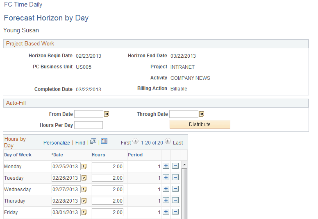Sort by Period column header
Image resolution: width=318 pixels, height=219 pixels.
point(135,155)
